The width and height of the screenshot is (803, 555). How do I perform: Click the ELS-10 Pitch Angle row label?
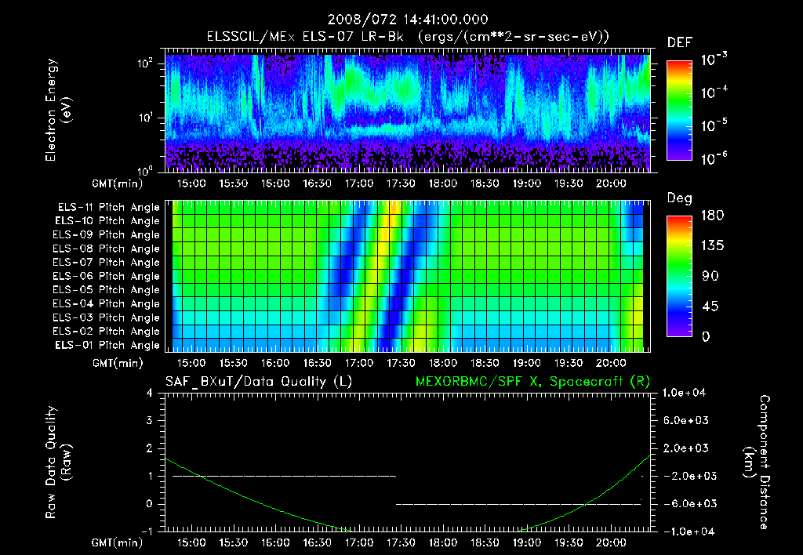click(x=107, y=221)
